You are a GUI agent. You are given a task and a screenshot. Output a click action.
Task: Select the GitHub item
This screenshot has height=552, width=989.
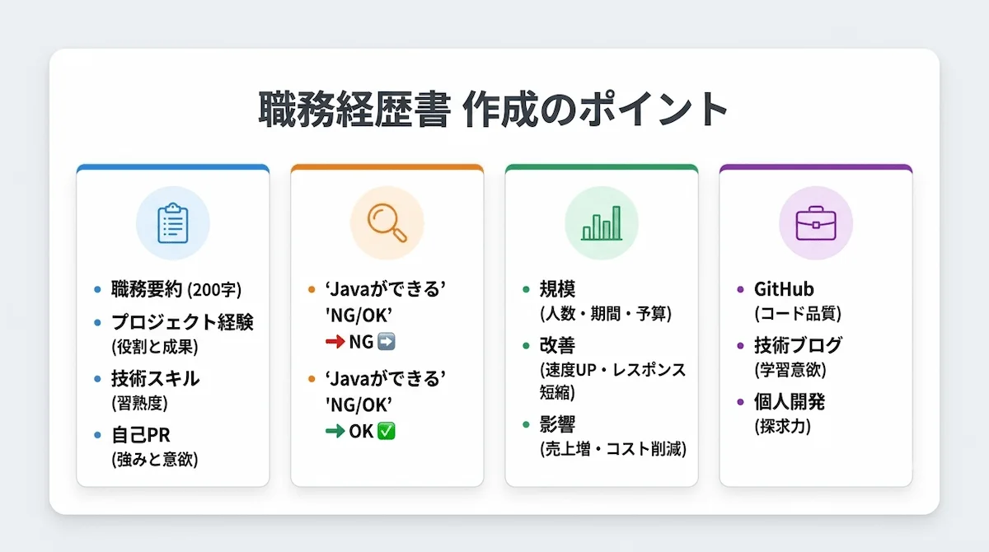tap(784, 289)
